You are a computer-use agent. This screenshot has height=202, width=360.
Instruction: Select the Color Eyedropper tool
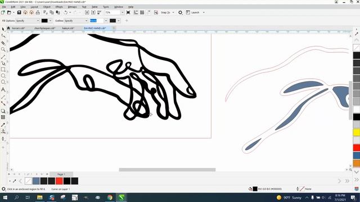tap(3, 125)
